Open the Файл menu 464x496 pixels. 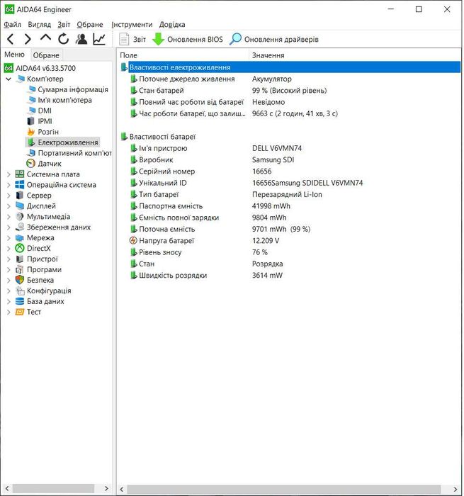pyautogui.click(x=12, y=24)
